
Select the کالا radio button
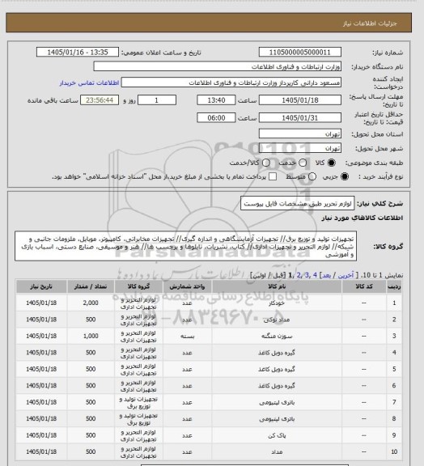tap(331, 163)
